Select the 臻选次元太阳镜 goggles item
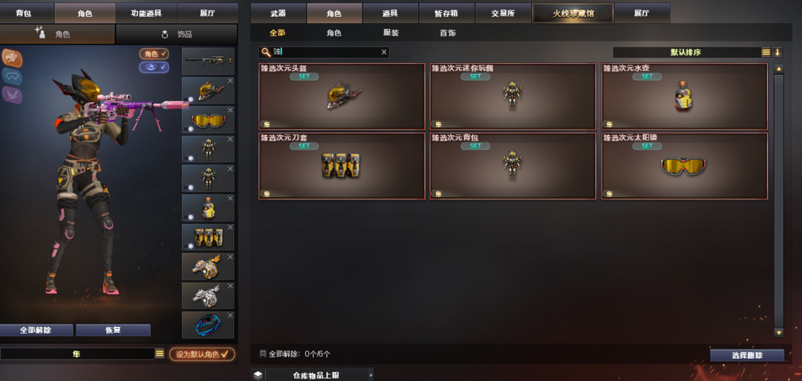Viewport: 802px width, 381px height. [684, 166]
